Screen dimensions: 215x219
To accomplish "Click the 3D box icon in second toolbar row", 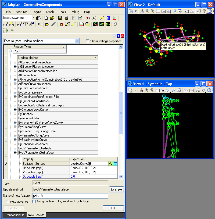I will 115,24.
